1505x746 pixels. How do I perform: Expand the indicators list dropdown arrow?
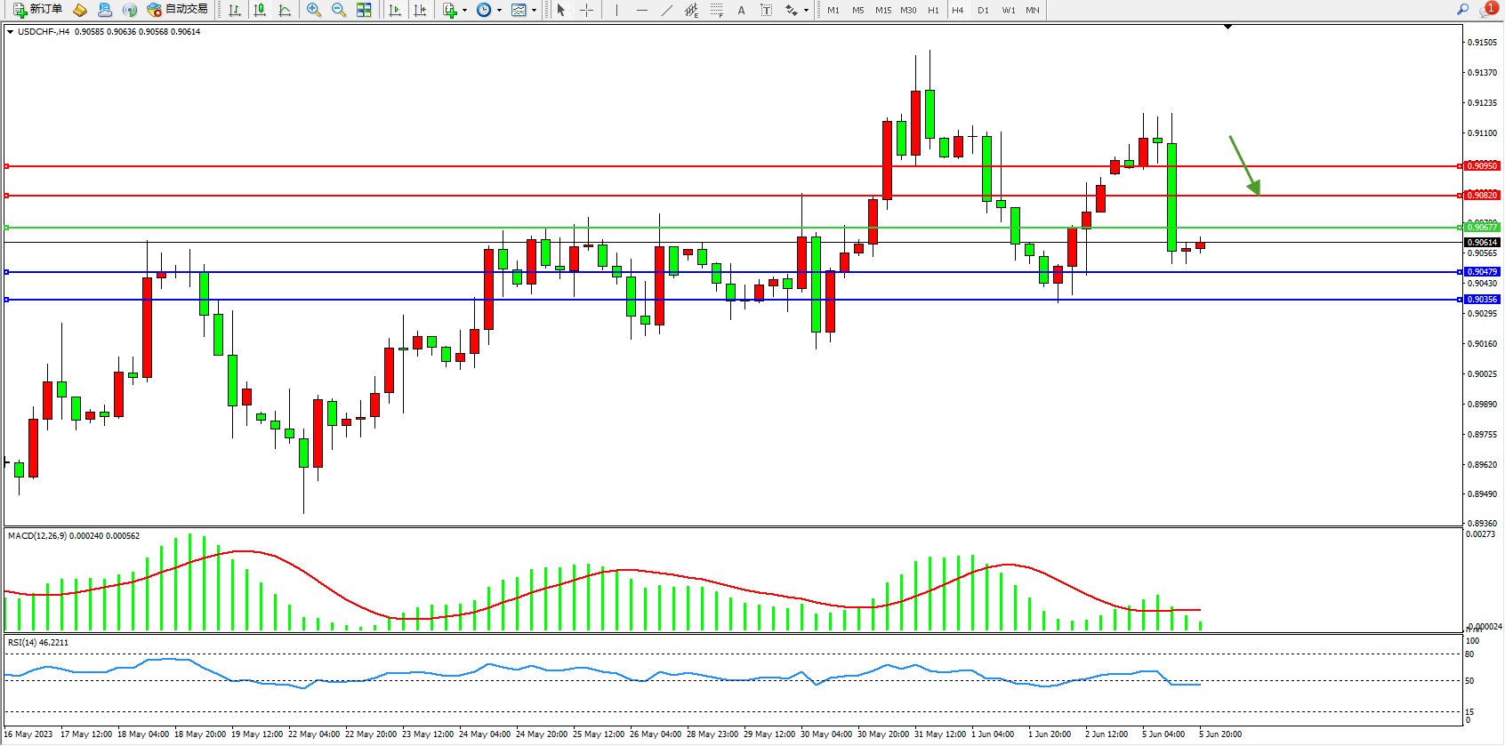pos(464,11)
